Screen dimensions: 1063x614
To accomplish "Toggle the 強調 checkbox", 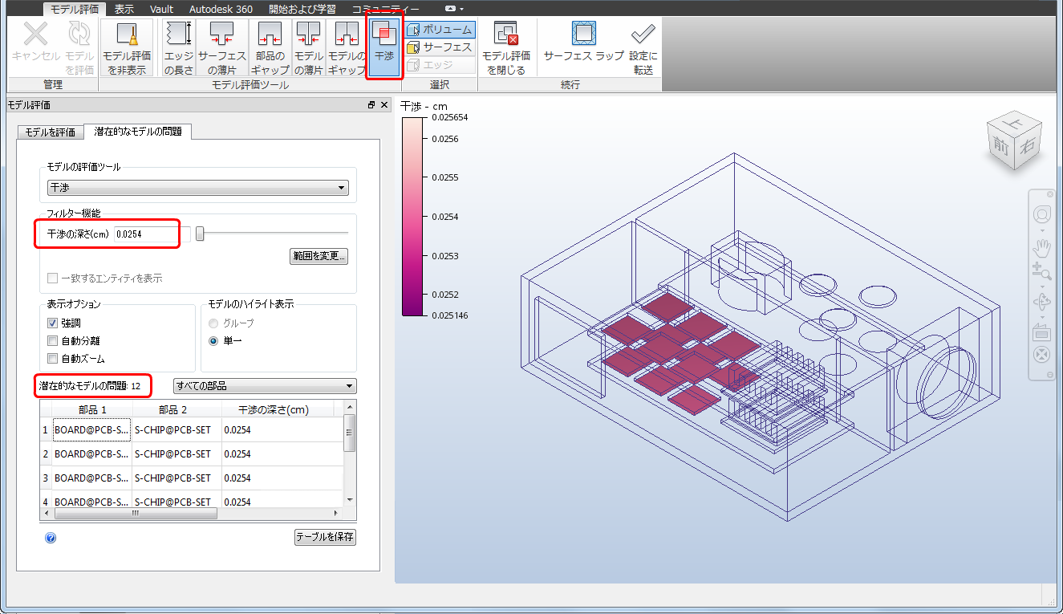I will pos(53,323).
